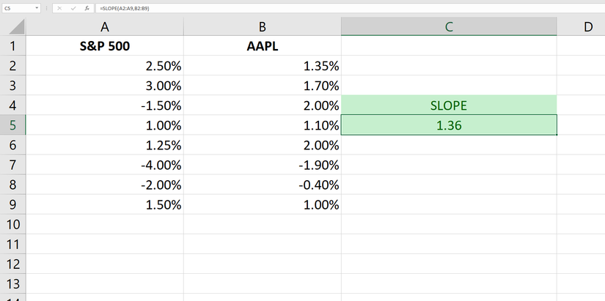Select the AAPL header cell

(x=263, y=46)
